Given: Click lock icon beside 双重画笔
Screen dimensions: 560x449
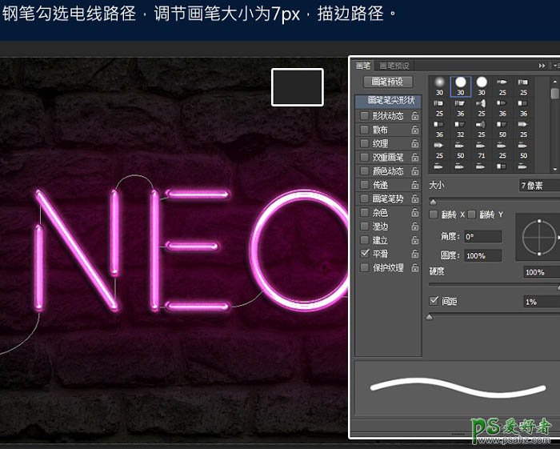Looking at the screenshot, I should click(415, 158).
